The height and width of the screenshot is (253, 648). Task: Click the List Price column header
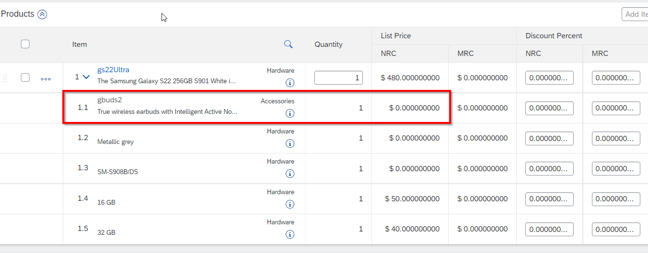[396, 36]
